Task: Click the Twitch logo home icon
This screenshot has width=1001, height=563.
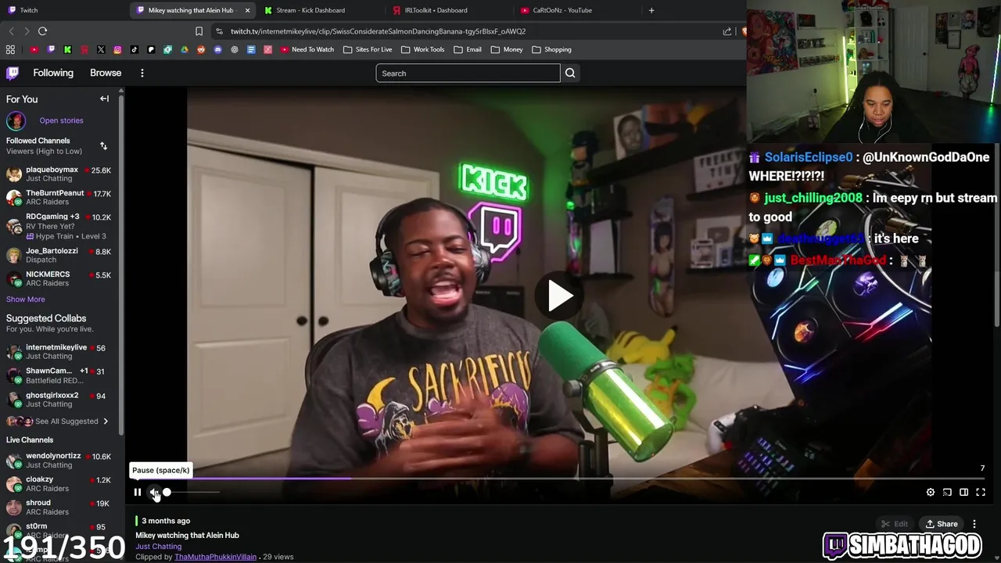Action: [x=13, y=73]
